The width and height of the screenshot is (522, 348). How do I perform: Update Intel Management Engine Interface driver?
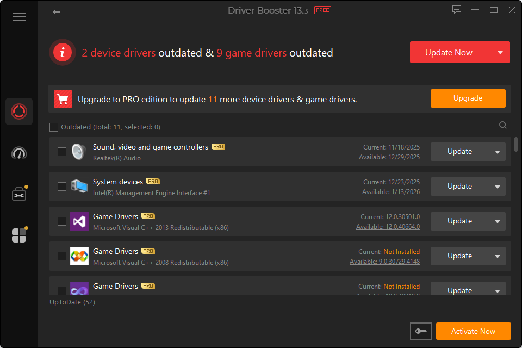pyautogui.click(x=460, y=187)
